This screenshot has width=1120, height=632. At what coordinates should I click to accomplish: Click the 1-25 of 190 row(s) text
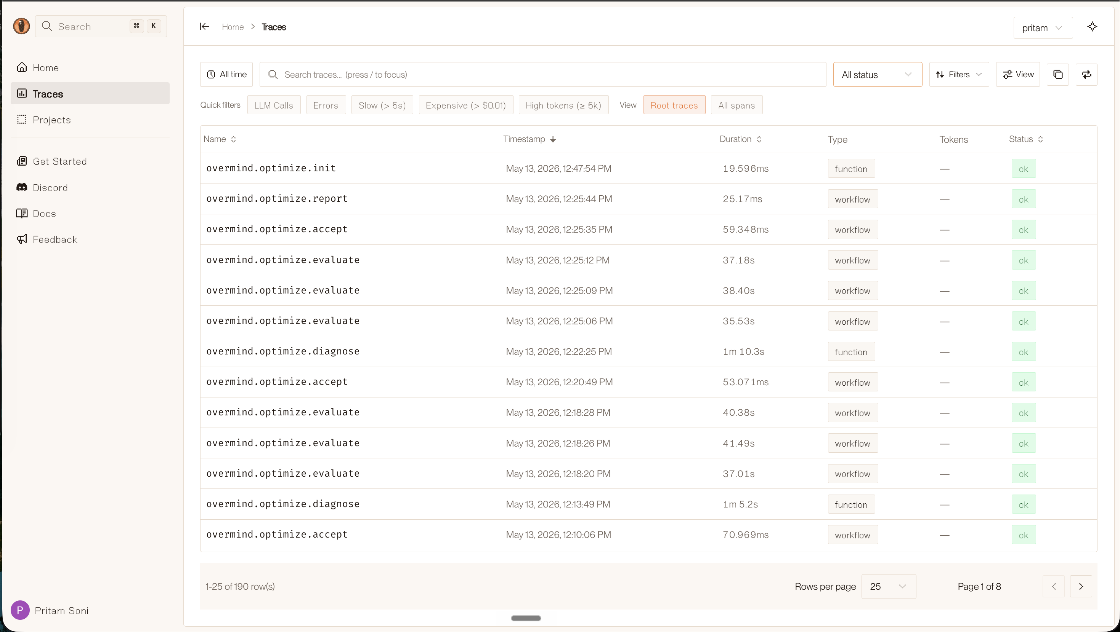[x=240, y=586]
